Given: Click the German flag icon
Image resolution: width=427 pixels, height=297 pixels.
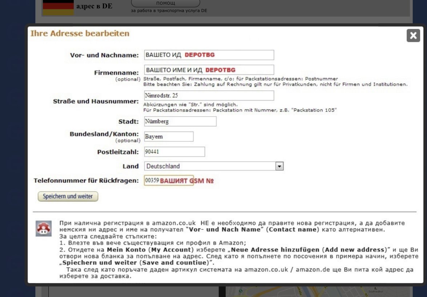Looking at the screenshot, I should tap(58, 7).
